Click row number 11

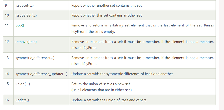click(7, 25)
